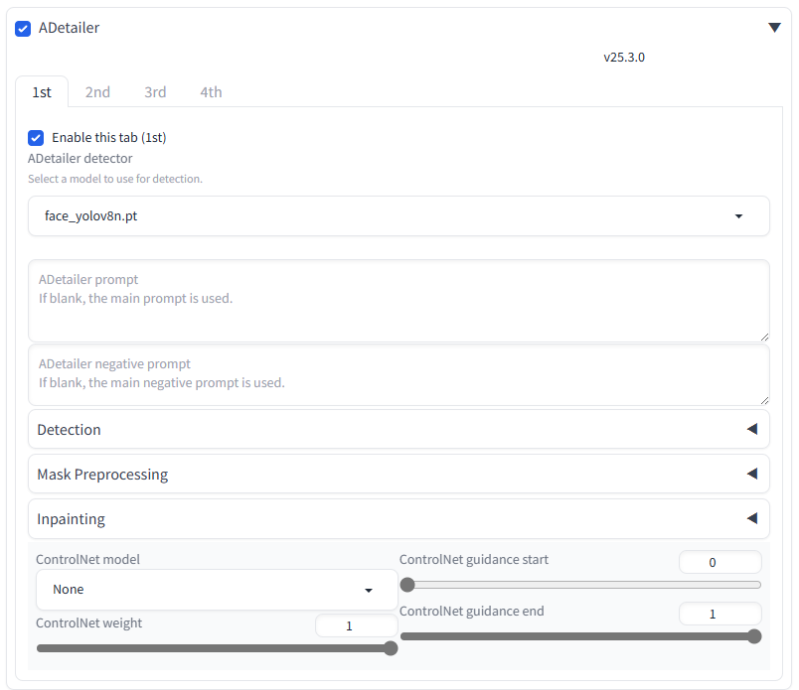Viewport: 799px width, 690px height.
Task: Select the 4th tab
Action: (x=211, y=92)
